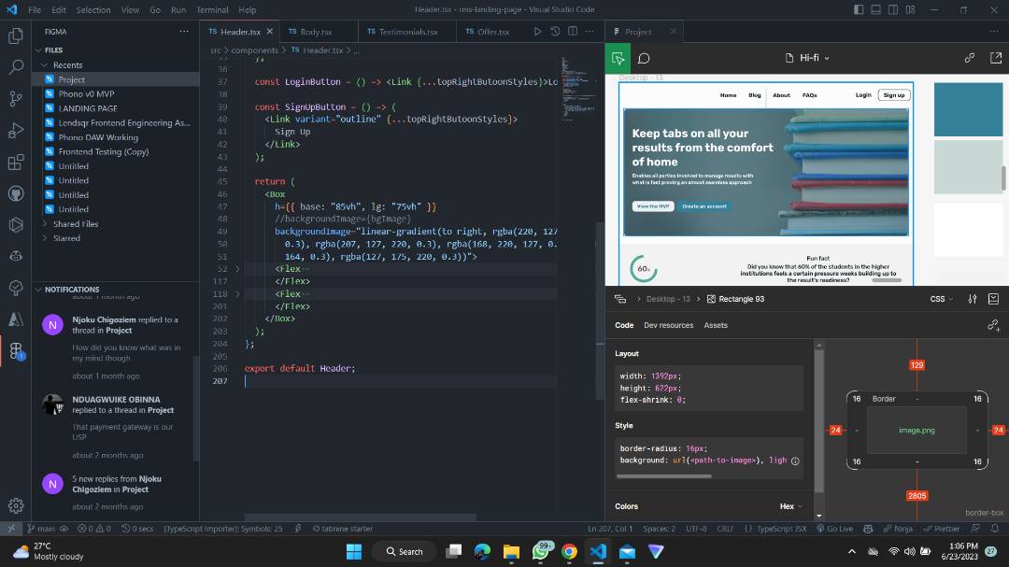Open WhatsApp from the taskbar

pyautogui.click(x=541, y=551)
